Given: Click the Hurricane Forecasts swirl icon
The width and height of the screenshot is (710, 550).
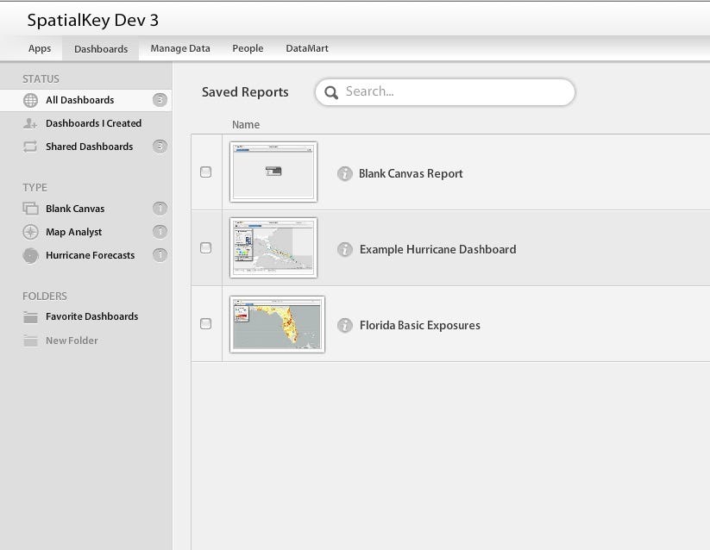Looking at the screenshot, I should pyautogui.click(x=30, y=255).
